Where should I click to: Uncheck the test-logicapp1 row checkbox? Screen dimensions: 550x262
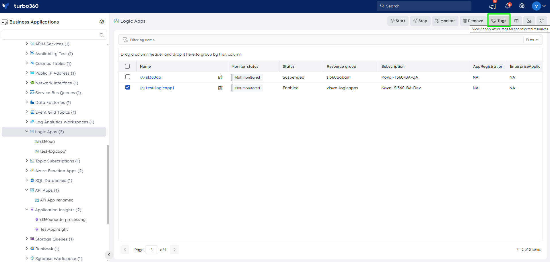128,87
